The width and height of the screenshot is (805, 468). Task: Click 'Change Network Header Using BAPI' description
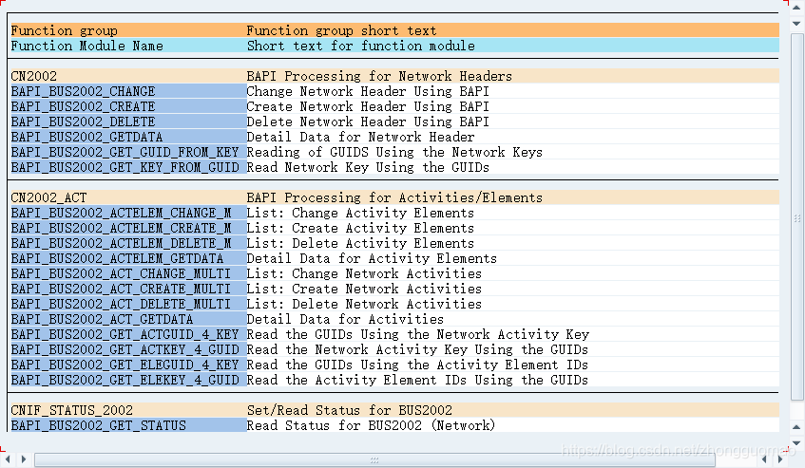pyautogui.click(x=368, y=92)
